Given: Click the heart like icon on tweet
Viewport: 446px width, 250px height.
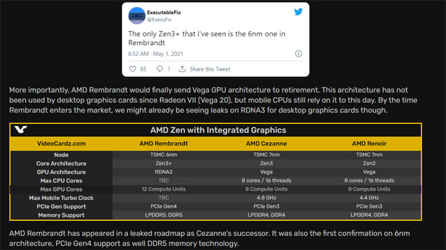Looking at the screenshot, I should 132,69.
